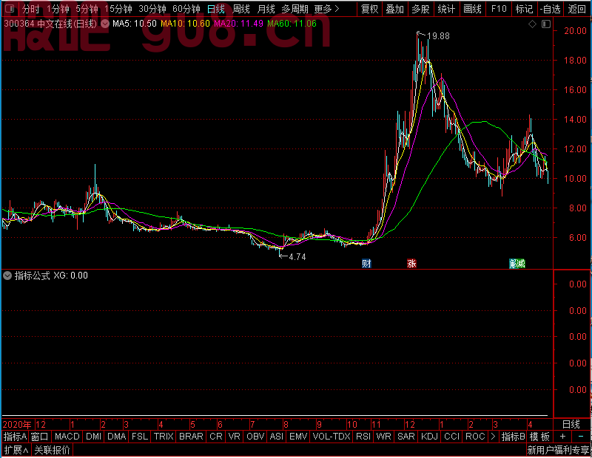This screenshot has width=592, height=458.
Task: Click the MA60: 11.06 indicator value
Action: (x=292, y=24)
